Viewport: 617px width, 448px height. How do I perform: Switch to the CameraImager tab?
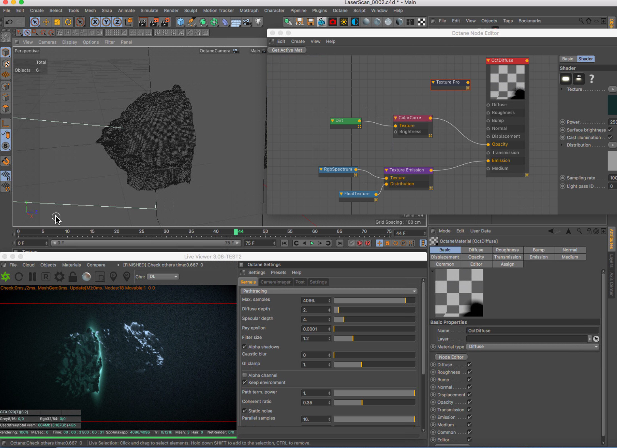click(x=275, y=282)
